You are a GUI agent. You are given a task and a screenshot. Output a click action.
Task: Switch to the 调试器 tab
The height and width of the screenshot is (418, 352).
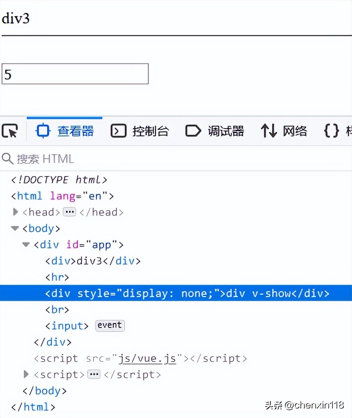coord(226,131)
